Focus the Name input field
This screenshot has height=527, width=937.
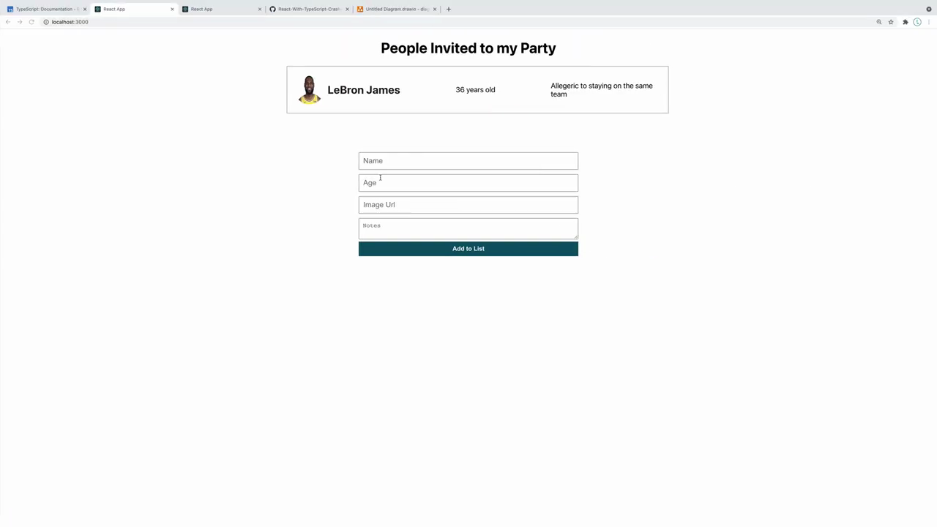pos(468,161)
